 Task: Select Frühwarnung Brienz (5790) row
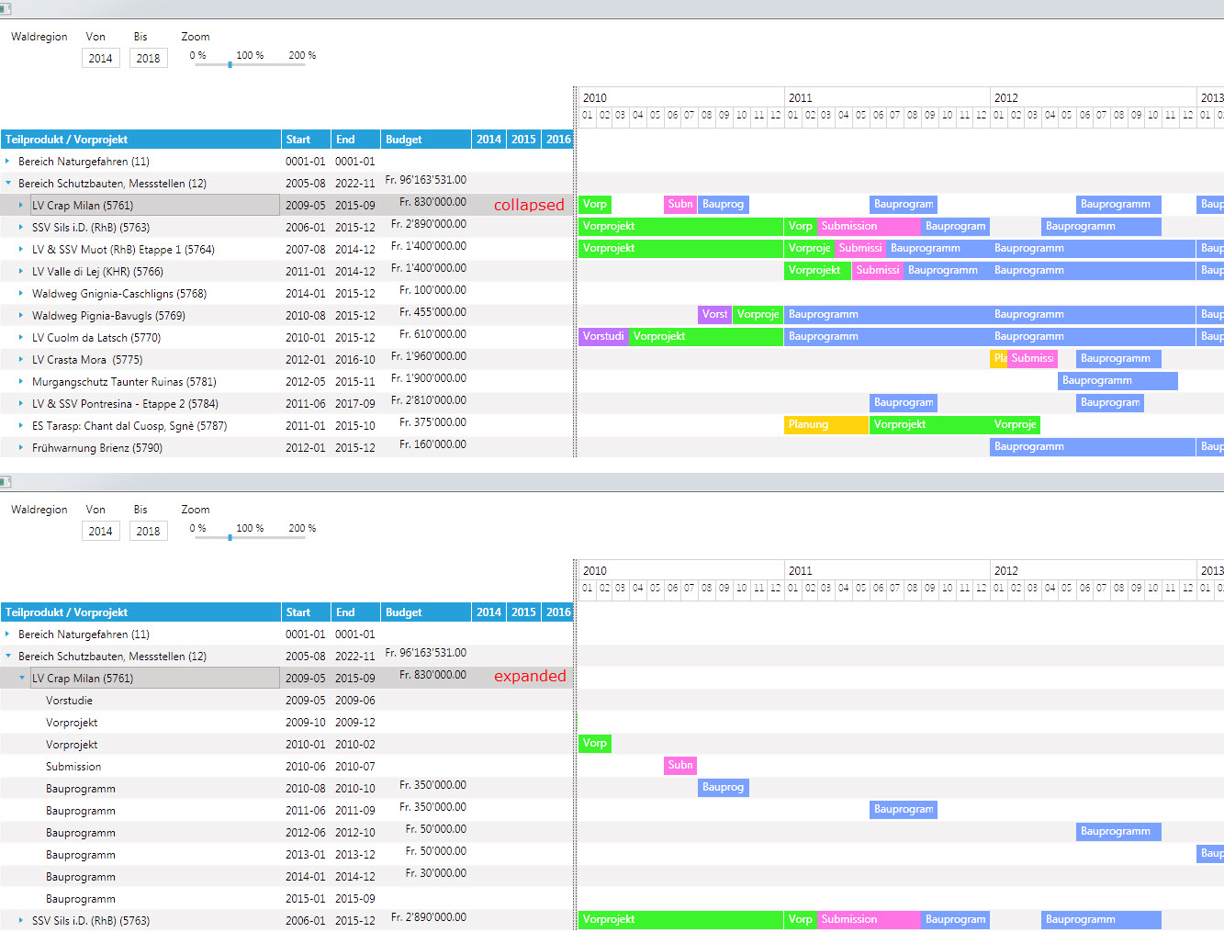click(286, 448)
